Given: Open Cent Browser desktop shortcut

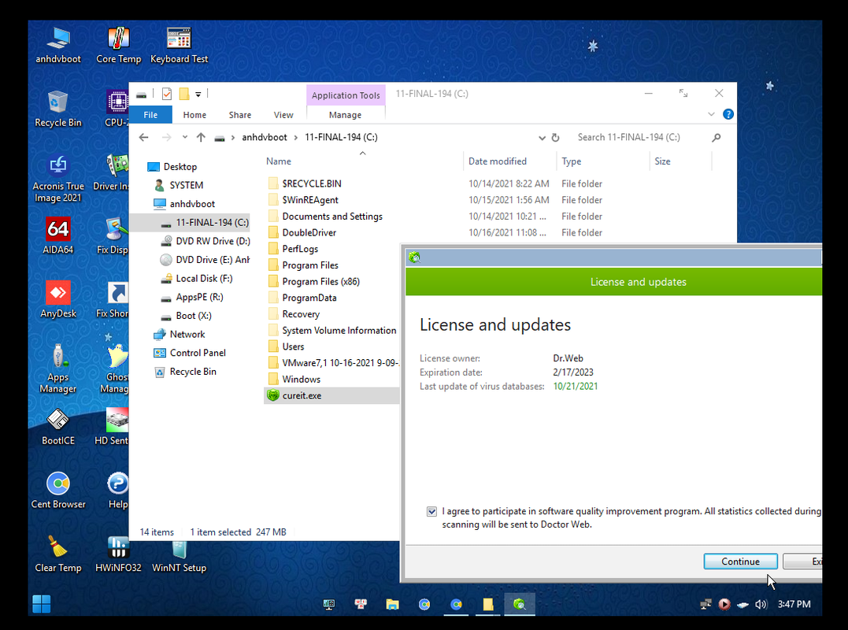Looking at the screenshot, I should point(57,491).
